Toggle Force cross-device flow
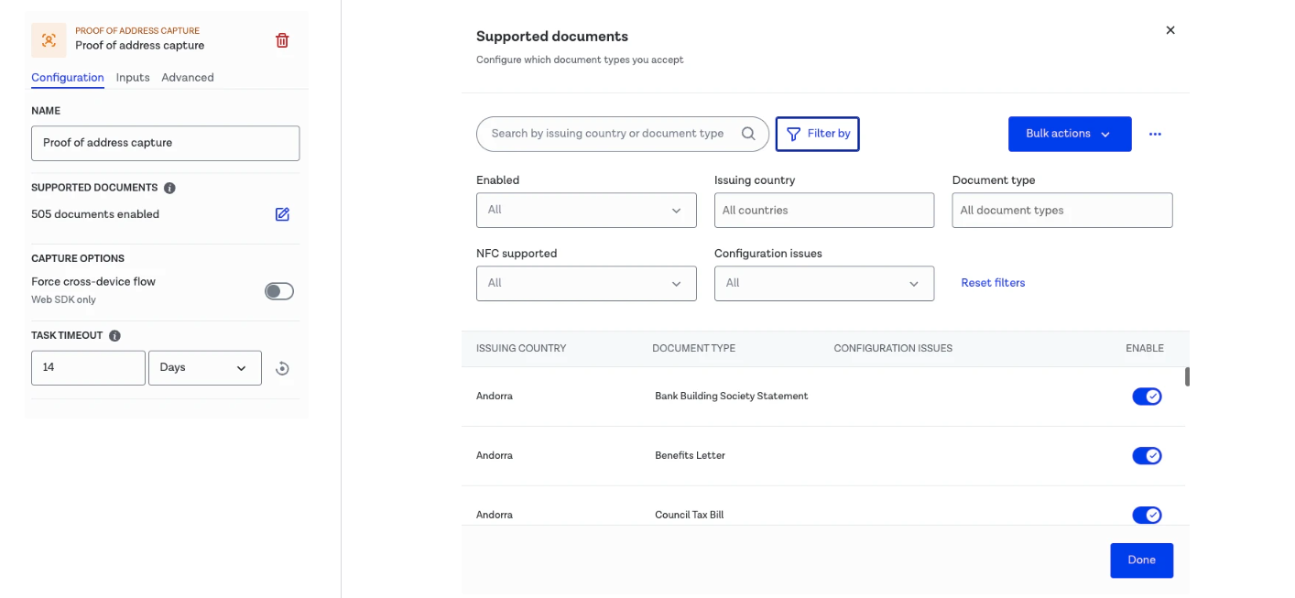Viewport: 1295px width, 598px height. [x=279, y=291]
